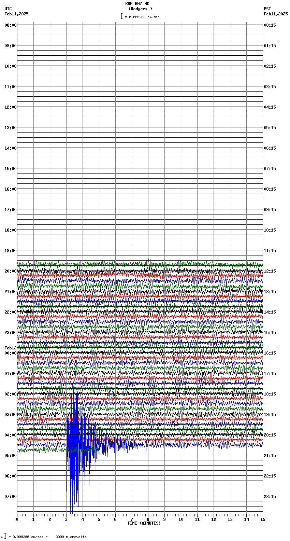The width and height of the screenshot is (290, 541).
Task: Click the 11:15 PST time label
Action: [270, 251]
